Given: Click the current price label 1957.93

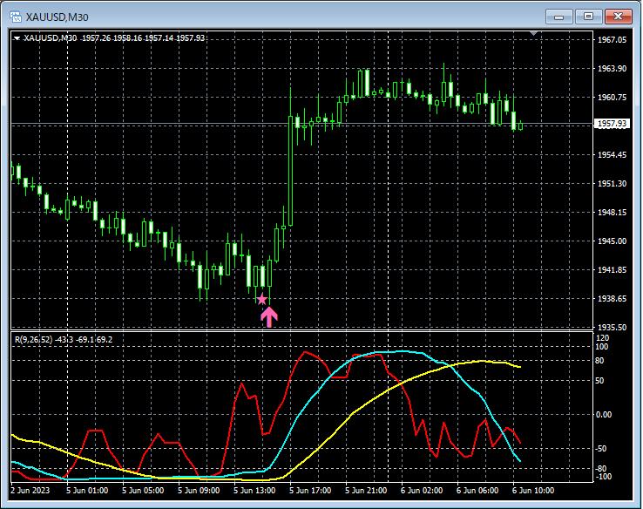Looking at the screenshot, I should point(612,124).
